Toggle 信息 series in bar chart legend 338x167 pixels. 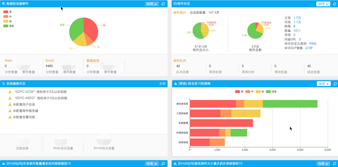click(x=271, y=91)
